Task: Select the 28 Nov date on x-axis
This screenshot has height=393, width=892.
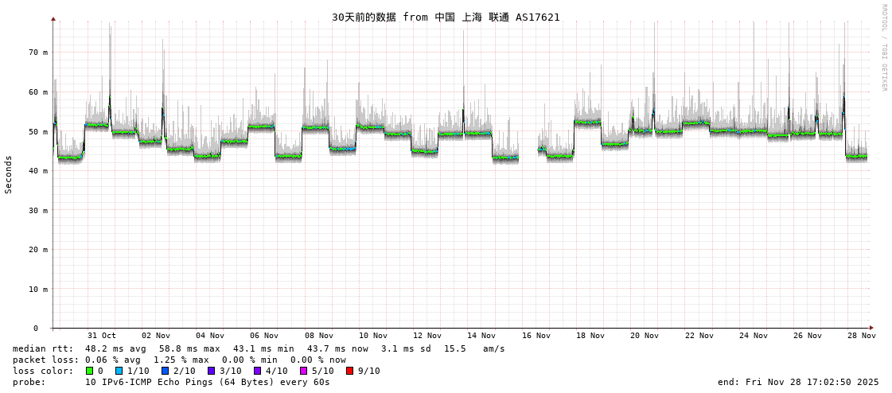Action: tap(862, 336)
